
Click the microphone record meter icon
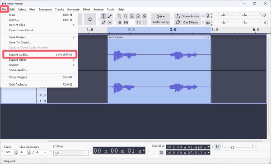[x=208, y=16]
